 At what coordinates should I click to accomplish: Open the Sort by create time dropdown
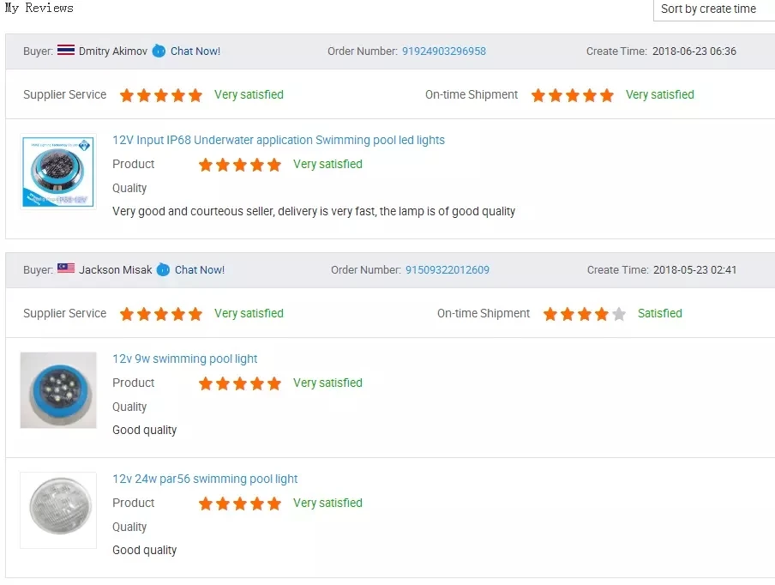pyautogui.click(x=713, y=9)
